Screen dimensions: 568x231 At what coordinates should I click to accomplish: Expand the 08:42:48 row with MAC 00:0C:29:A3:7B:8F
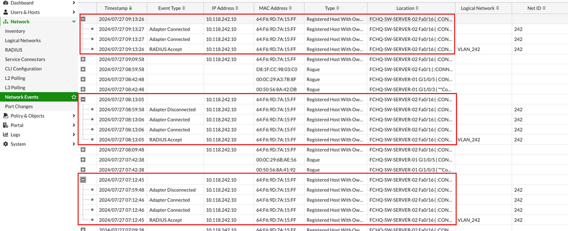coord(83,79)
